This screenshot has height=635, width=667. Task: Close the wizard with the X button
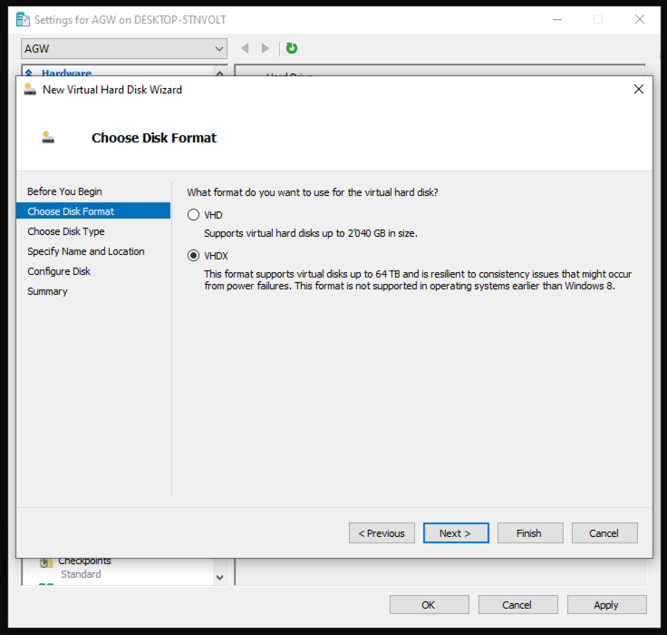coord(639,89)
